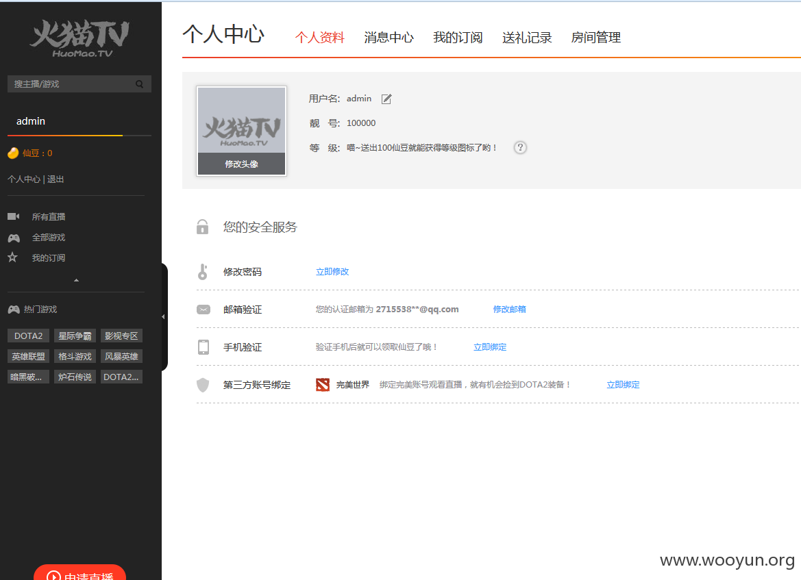Open the 消息中心 tab
This screenshot has width=801, height=580.
pos(389,38)
